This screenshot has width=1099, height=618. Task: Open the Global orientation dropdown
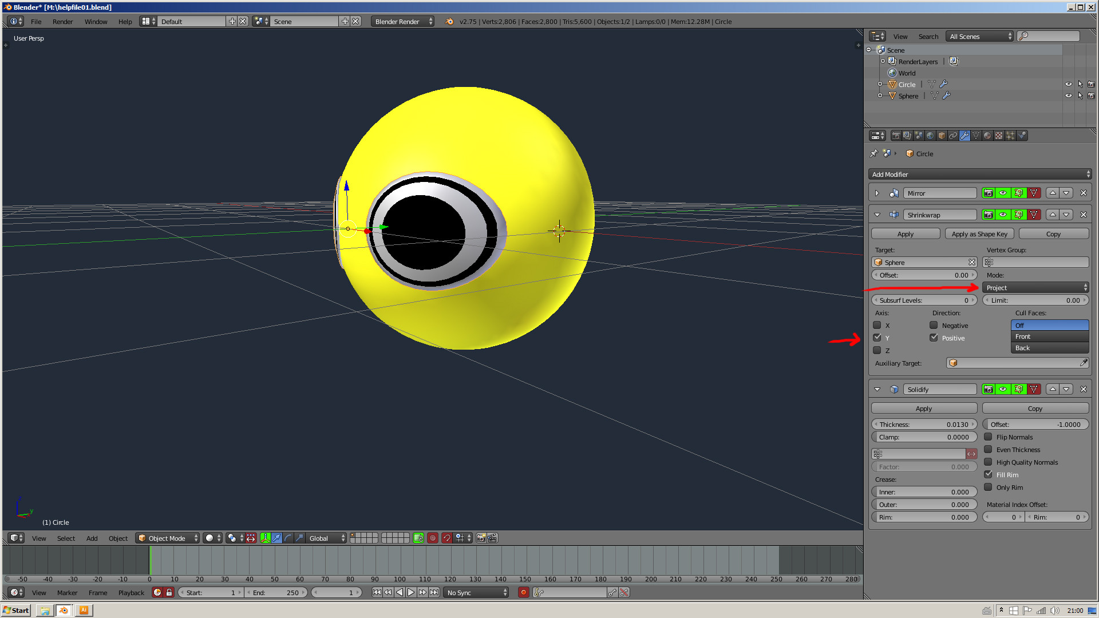click(x=326, y=538)
